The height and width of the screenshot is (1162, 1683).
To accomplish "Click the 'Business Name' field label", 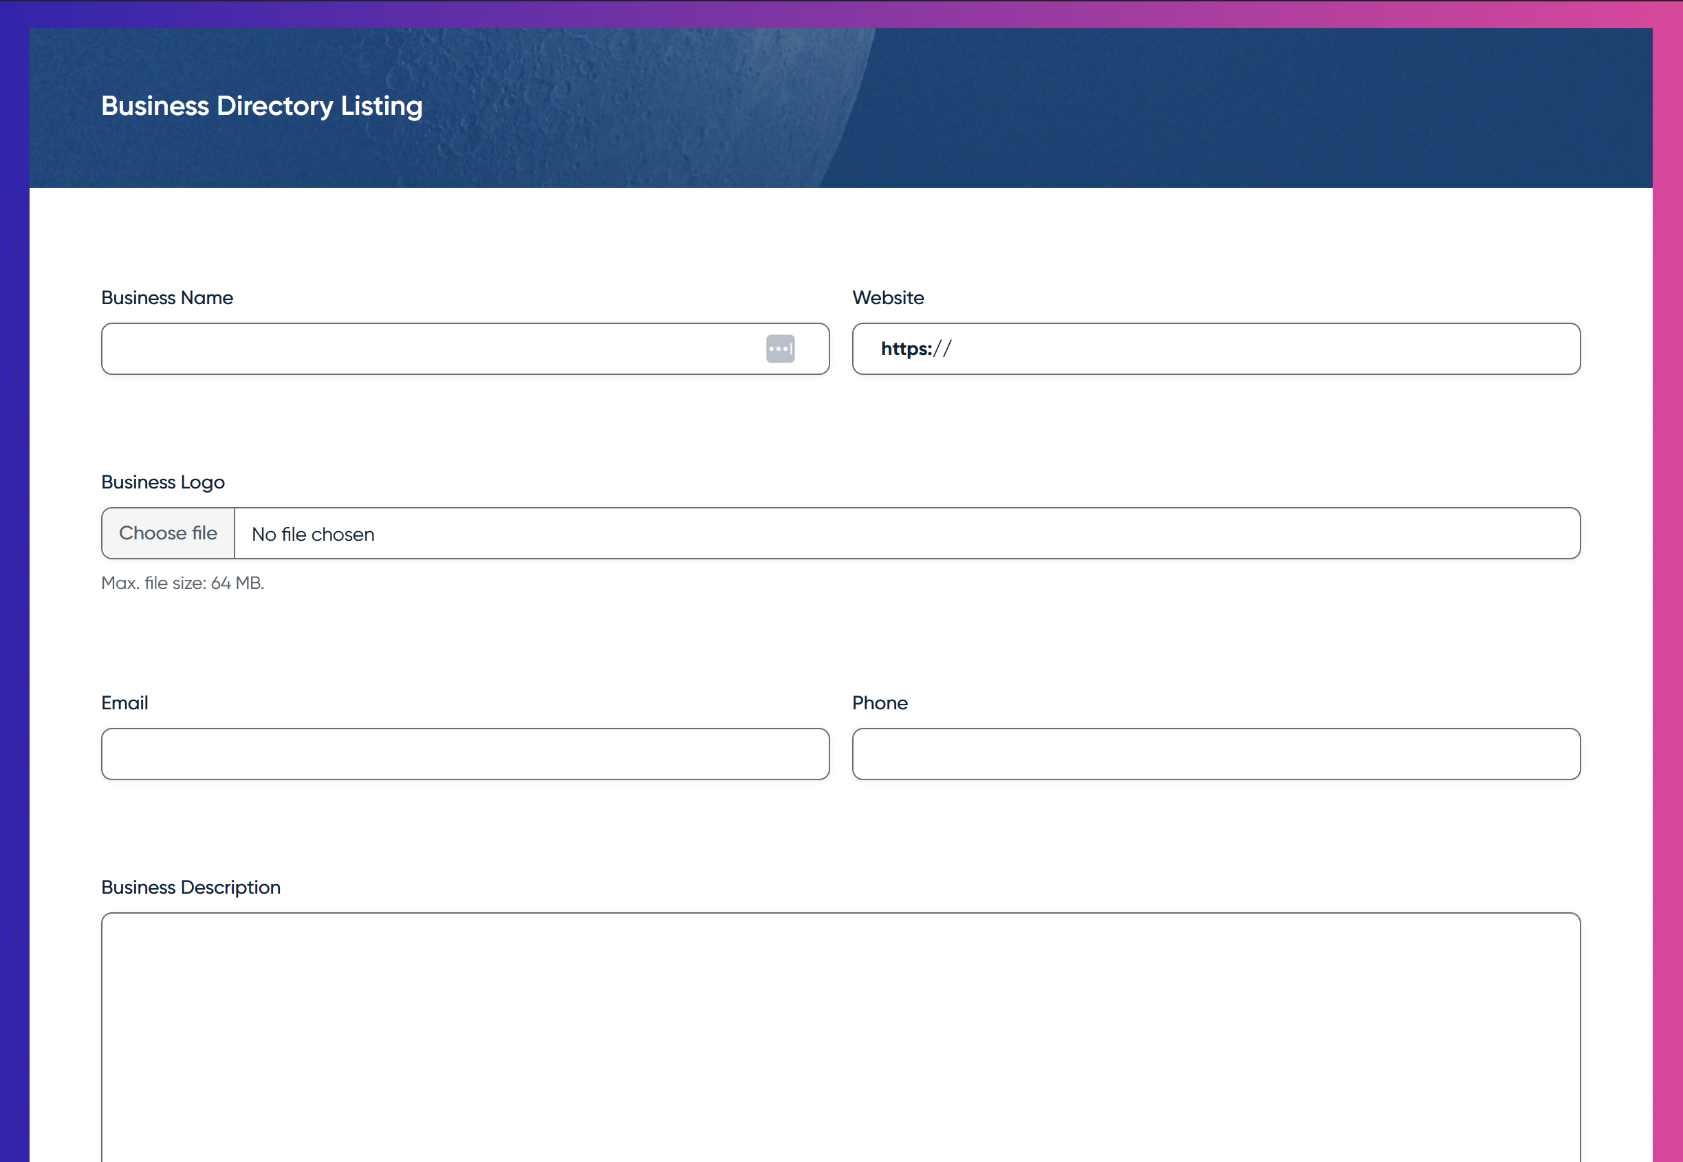I will (166, 298).
